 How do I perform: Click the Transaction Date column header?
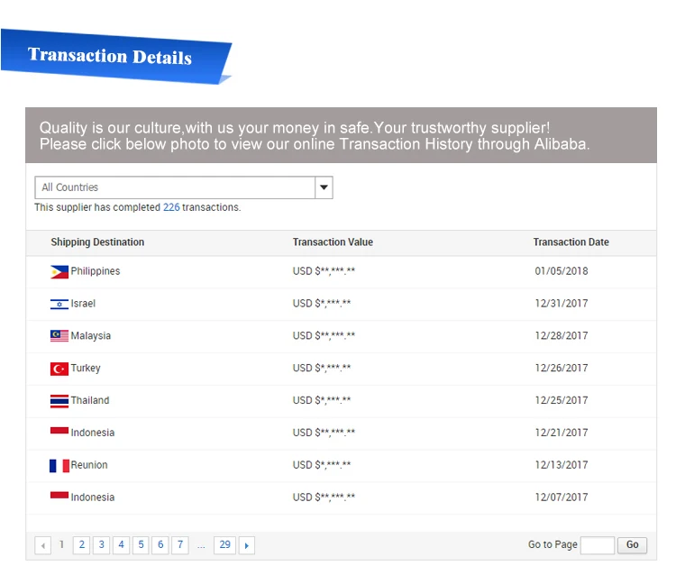tap(571, 242)
